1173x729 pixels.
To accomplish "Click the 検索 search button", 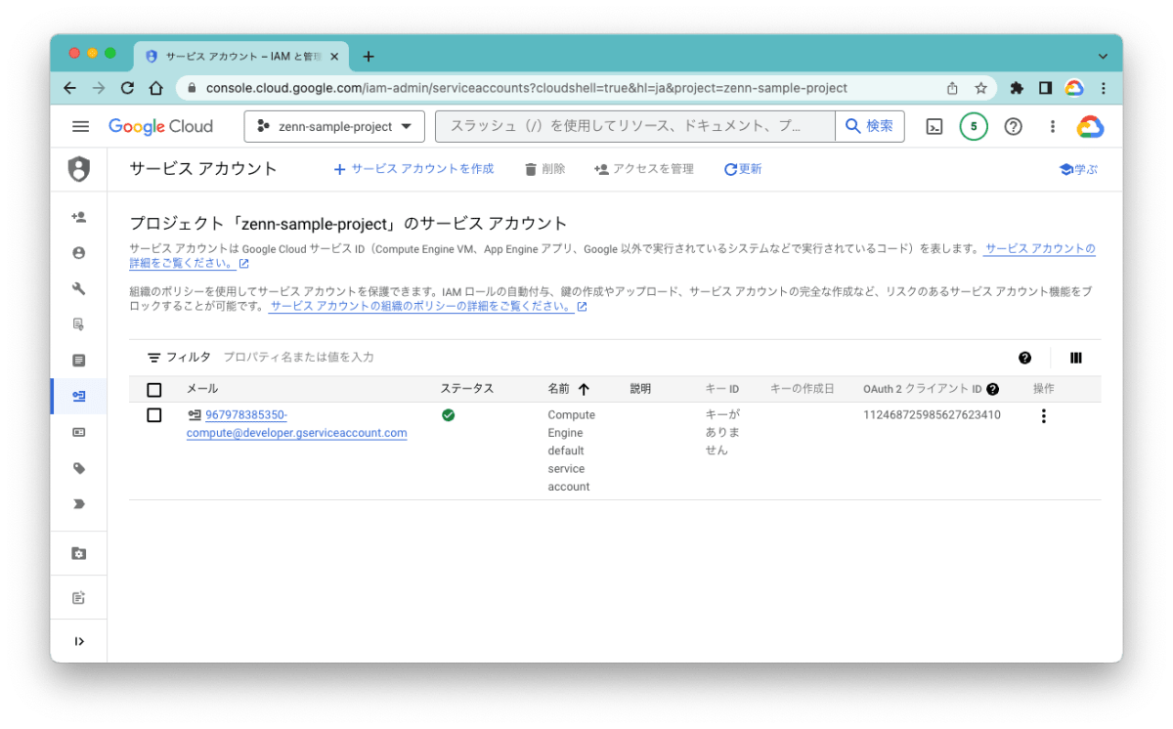I will point(870,126).
